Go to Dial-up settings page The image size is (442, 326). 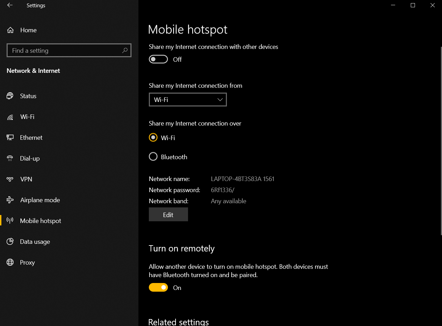30,158
